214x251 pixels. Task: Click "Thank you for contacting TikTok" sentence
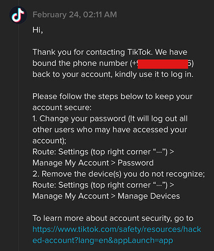(x=92, y=52)
